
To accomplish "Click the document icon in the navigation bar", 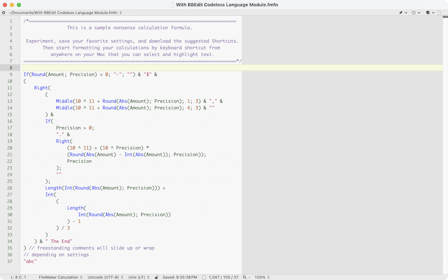I will (439, 12).
